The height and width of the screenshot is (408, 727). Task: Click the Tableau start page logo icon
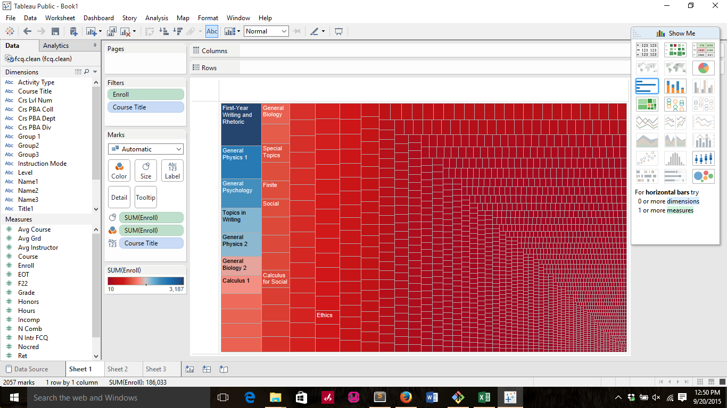(10, 31)
